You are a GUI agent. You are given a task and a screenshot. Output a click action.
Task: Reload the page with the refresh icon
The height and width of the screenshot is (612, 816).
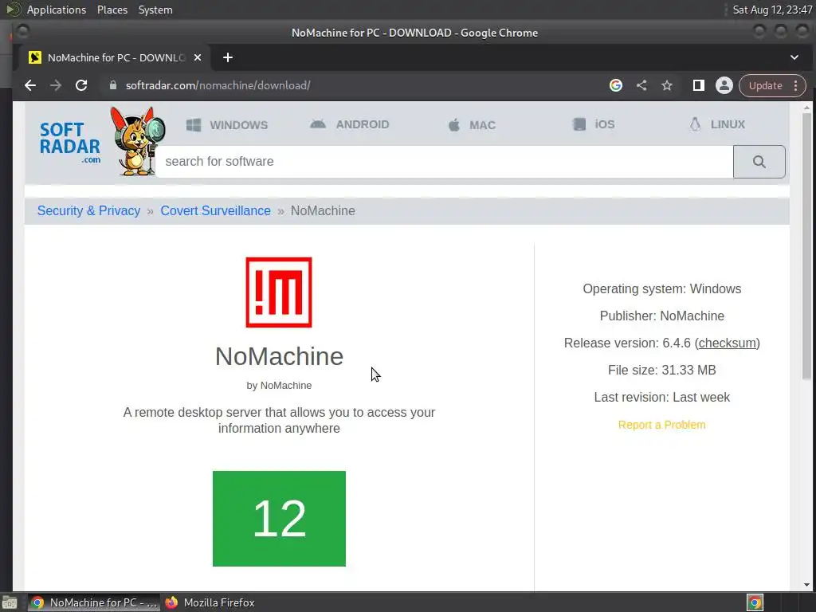coord(81,85)
